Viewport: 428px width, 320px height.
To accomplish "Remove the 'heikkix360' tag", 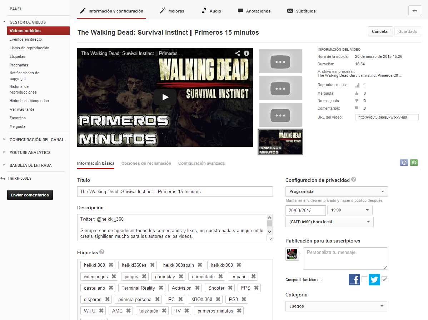I will click(239, 265).
